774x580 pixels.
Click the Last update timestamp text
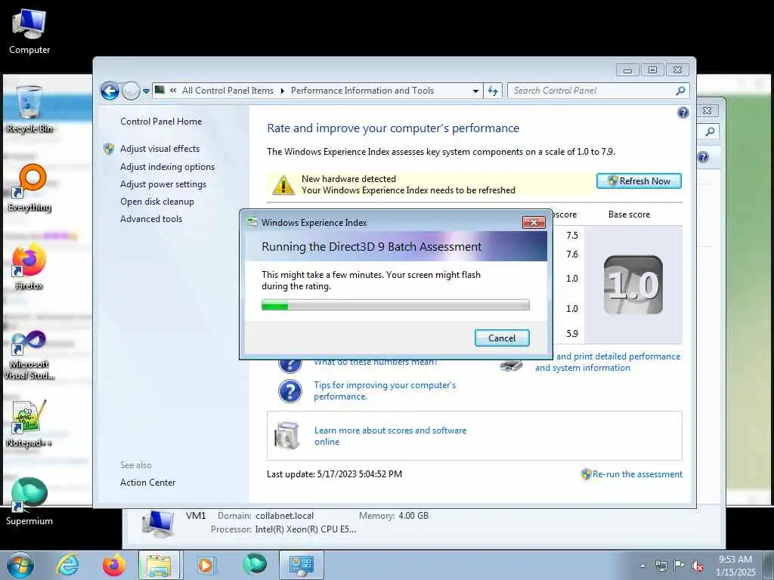click(334, 474)
